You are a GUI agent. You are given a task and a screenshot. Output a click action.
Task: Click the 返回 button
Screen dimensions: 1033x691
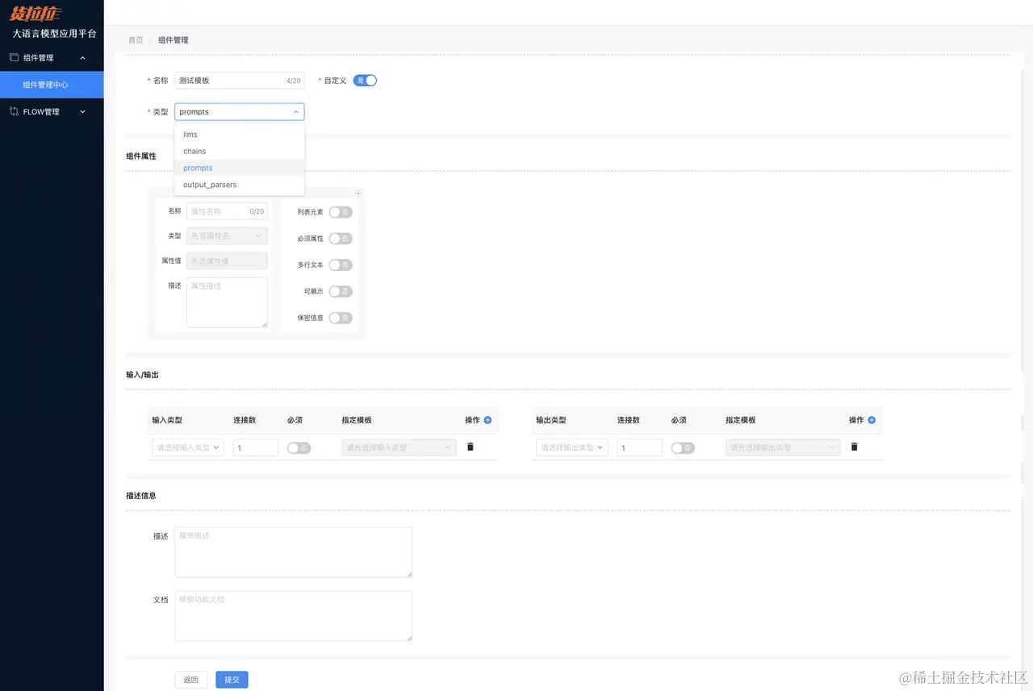(191, 680)
